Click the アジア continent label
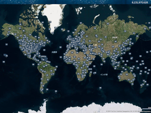The height and width of the screenshot is (113, 151). point(115,38)
